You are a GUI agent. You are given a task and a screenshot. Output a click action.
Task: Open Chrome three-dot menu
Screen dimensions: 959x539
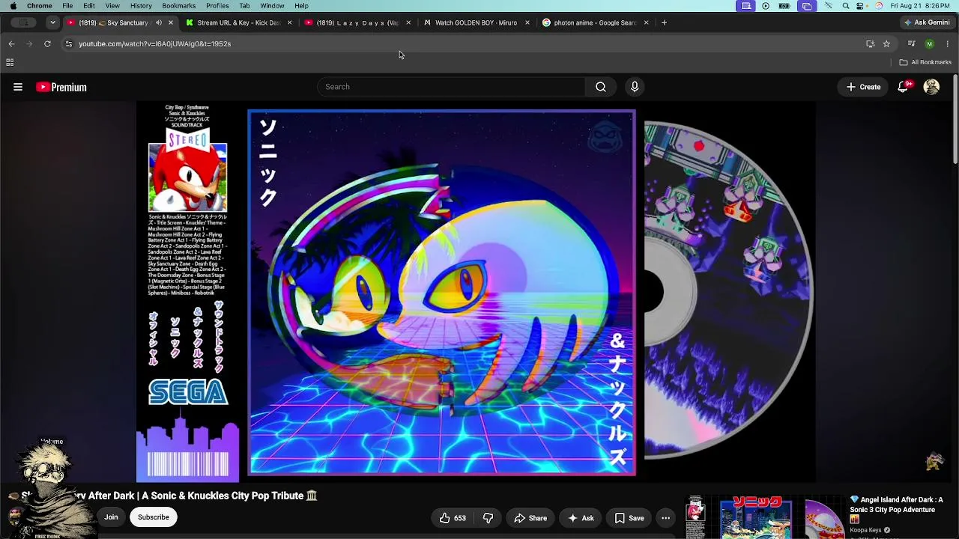[x=948, y=44]
